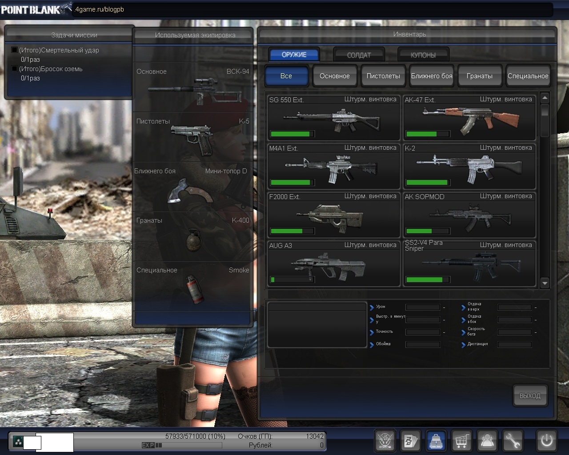Screen dimensions: 569x455
Task: Open the clan emblem icon in bottom bar
Action: point(385,441)
